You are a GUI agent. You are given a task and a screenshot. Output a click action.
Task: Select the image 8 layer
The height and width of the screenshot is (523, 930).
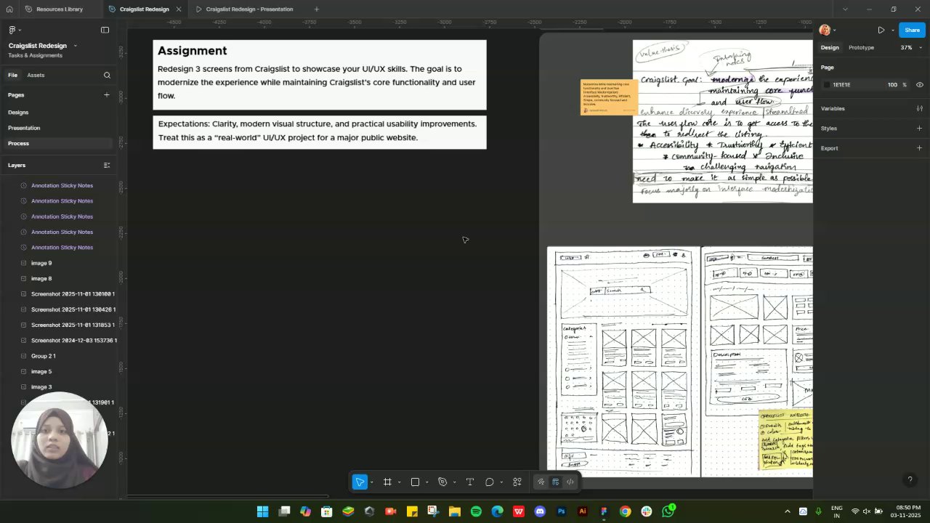[41, 279]
